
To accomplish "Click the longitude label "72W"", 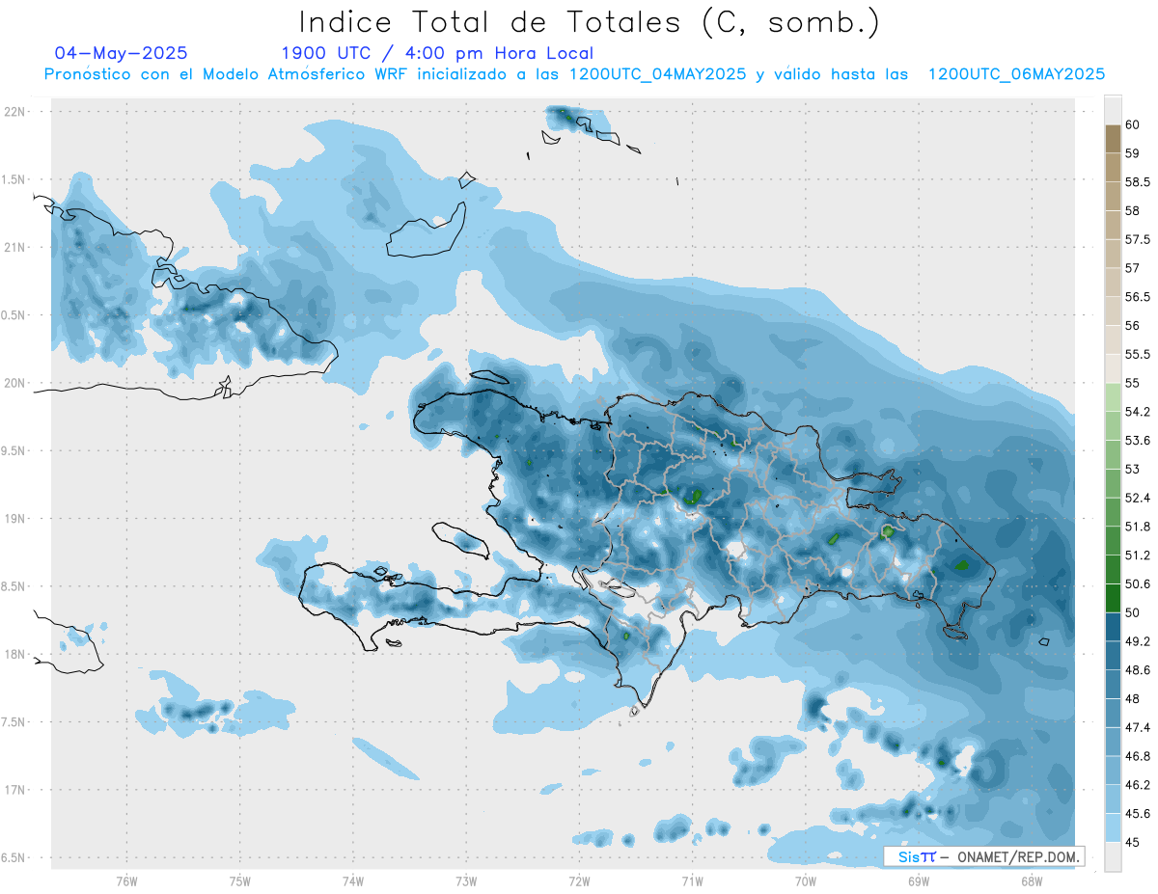I will (579, 880).
